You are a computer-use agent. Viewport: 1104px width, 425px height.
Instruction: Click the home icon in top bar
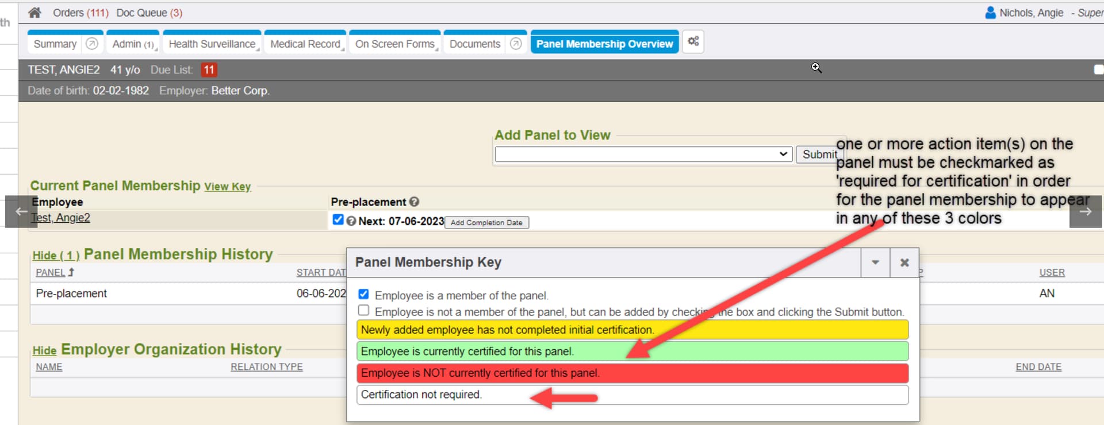tap(34, 13)
